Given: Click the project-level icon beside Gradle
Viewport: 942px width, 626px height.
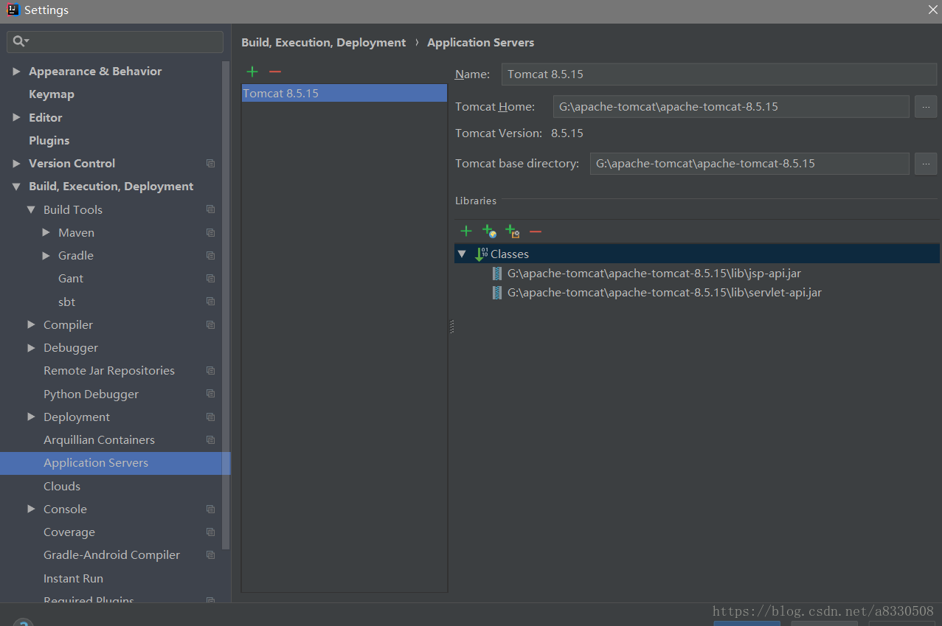Looking at the screenshot, I should click(x=211, y=255).
